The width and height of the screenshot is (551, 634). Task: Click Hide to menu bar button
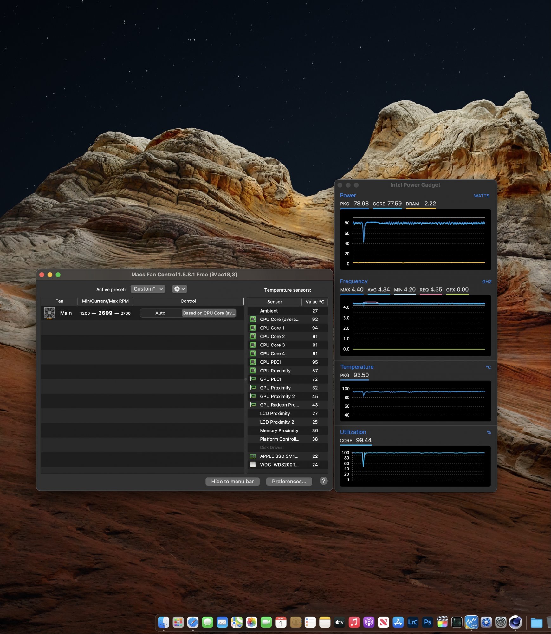pyautogui.click(x=232, y=481)
